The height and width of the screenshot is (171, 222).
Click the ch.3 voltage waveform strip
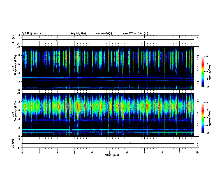110,143
